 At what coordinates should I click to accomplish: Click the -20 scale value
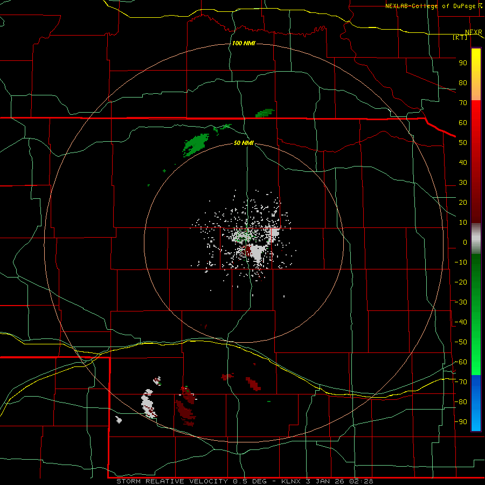[x=461, y=282]
